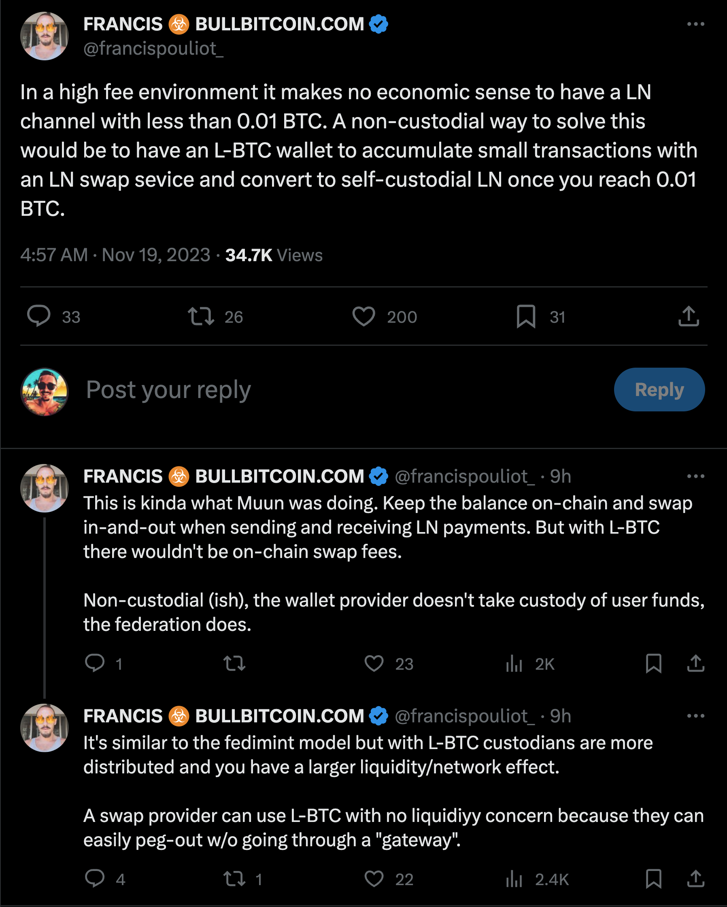The image size is (727, 907).
Task: Open more options for the main tweet
Action: pyautogui.click(x=695, y=24)
